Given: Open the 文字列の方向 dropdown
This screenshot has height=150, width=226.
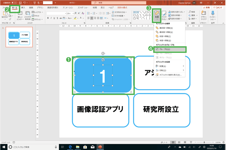Looking at the screenshot, I should click(x=119, y=12).
